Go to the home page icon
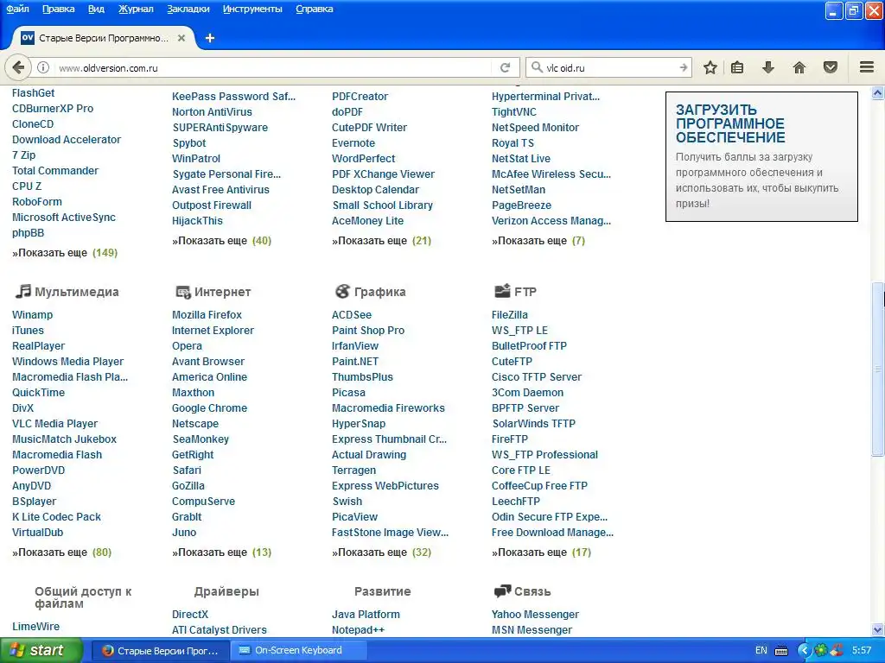 [799, 67]
